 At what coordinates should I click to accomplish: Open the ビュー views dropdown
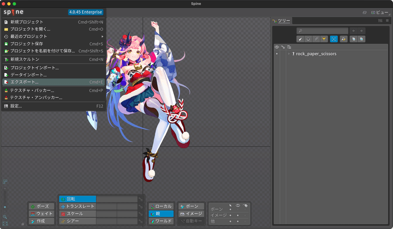point(380,13)
